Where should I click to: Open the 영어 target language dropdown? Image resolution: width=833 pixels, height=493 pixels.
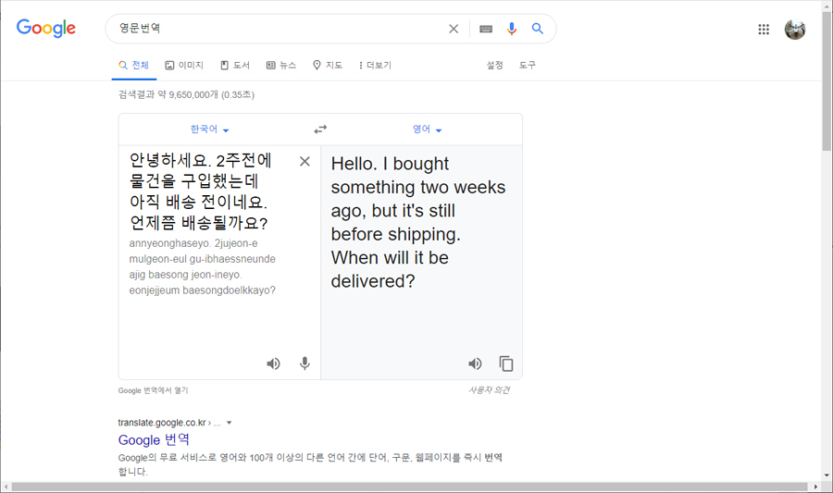coord(427,129)
